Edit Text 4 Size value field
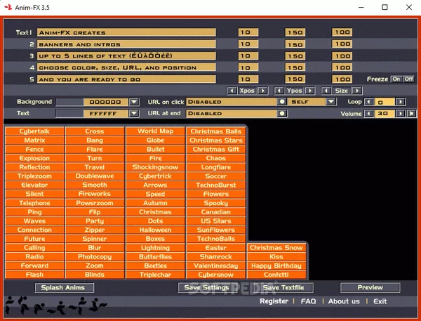The height and width of the screenshot is (321, 421). [342, 67]
